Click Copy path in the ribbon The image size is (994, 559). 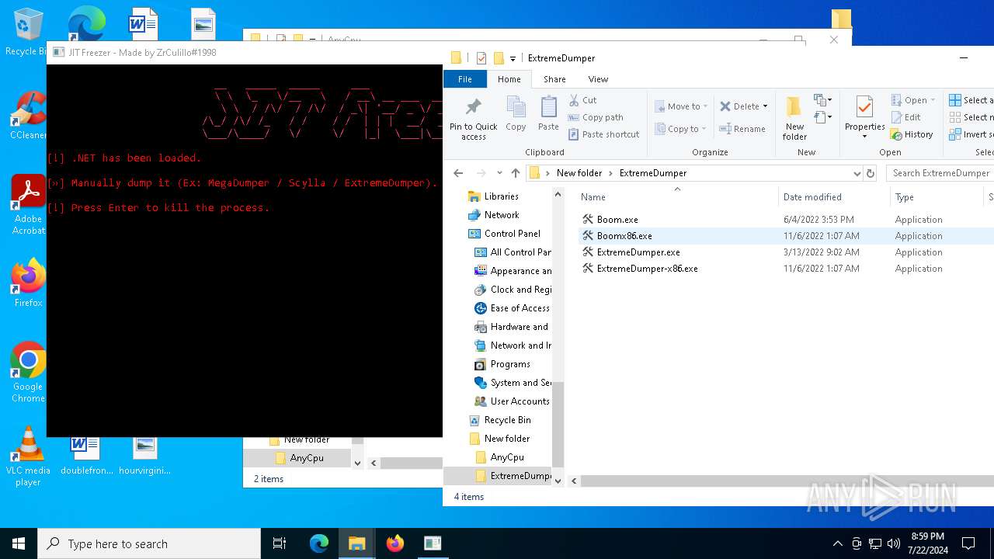(596, 117)
